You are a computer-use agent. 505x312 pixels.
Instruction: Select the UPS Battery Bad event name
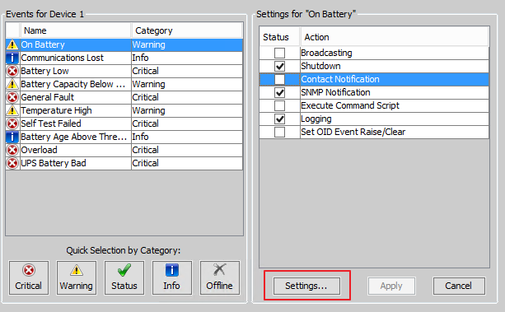click(x=54, y=163)
